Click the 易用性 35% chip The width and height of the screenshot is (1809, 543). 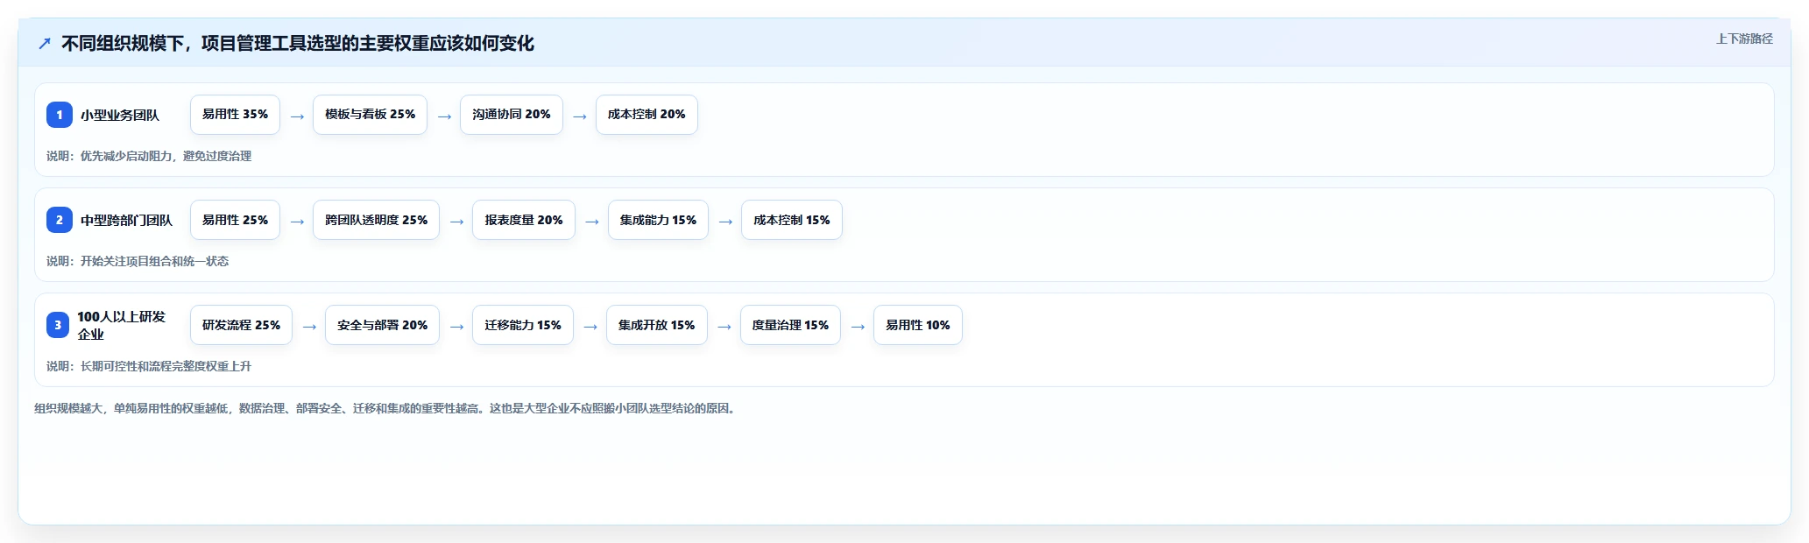235,115
